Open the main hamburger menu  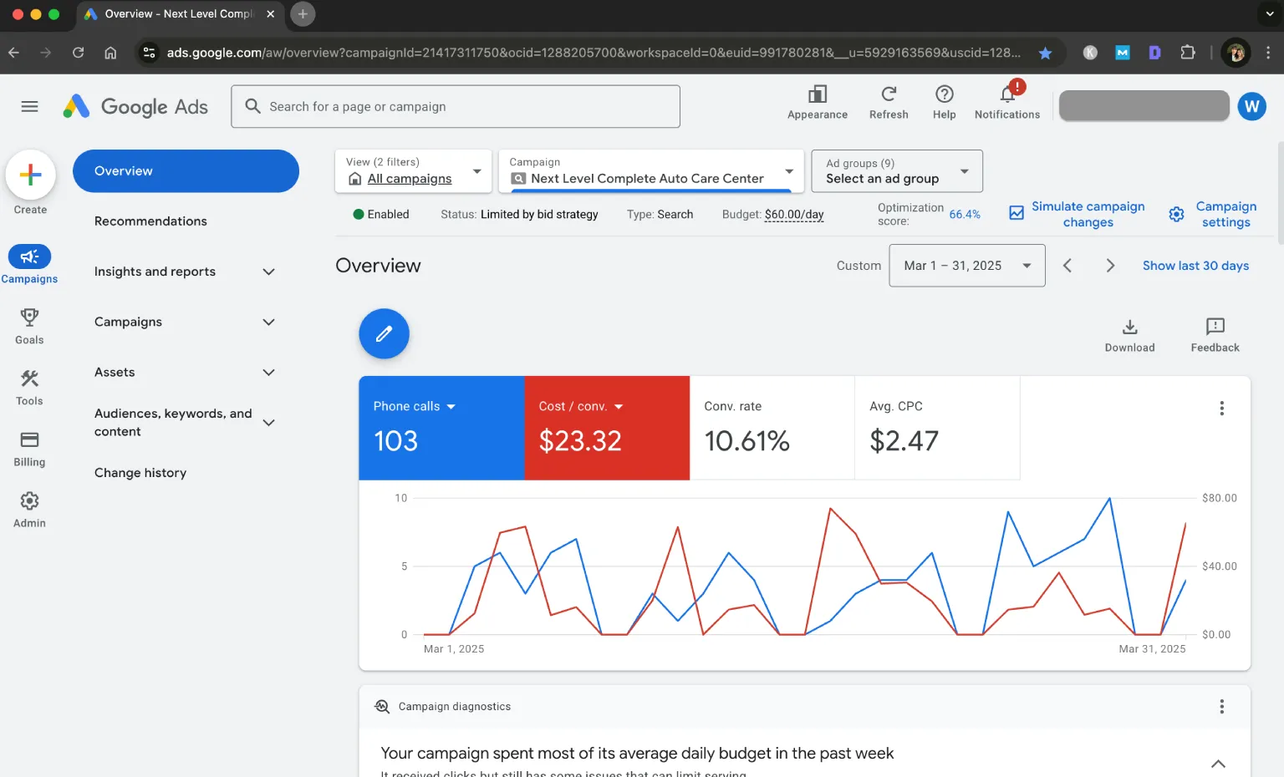pos(29,106)
